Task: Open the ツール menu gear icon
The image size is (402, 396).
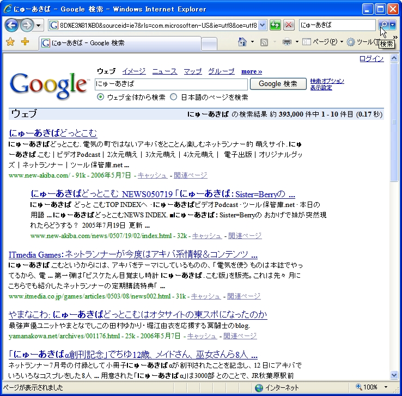Action: click(x=350, y=42)
